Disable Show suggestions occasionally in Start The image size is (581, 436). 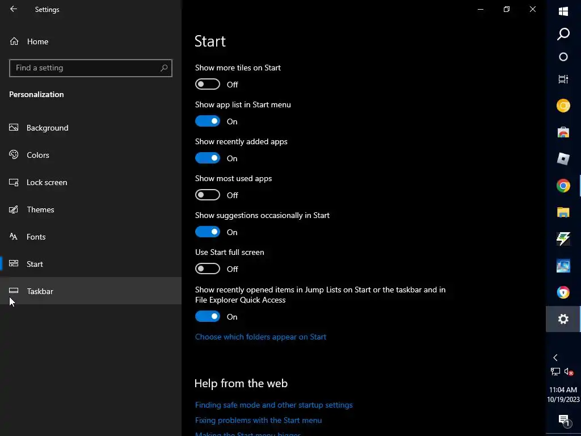point(208,232)
